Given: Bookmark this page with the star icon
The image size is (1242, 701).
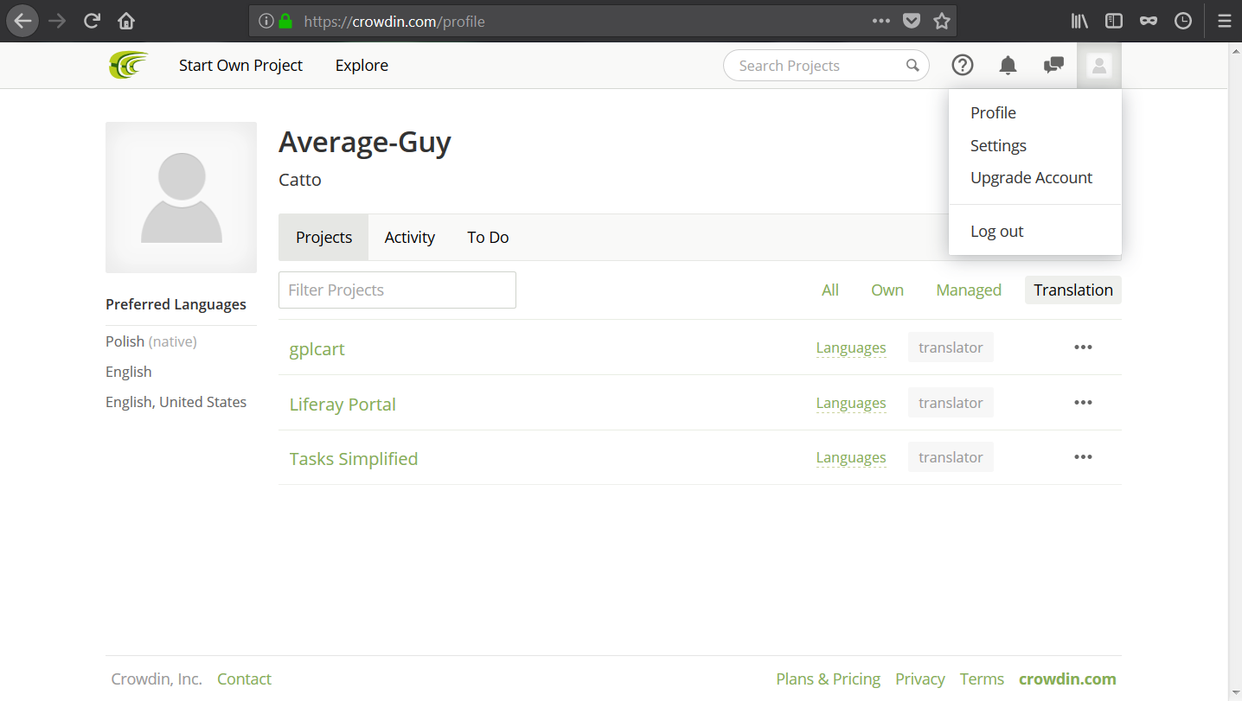Looking at the screenshot, I should tap(942, 21).
